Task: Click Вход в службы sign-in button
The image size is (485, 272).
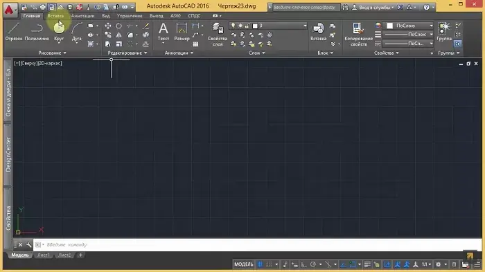Action: coord(373,7)
